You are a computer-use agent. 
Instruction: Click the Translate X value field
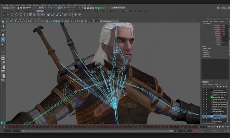[x=224, y=26]
